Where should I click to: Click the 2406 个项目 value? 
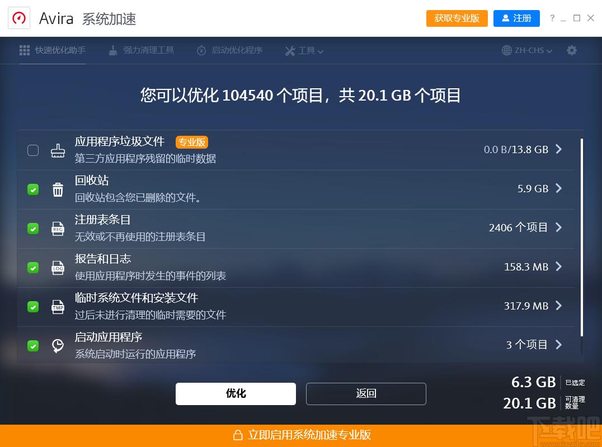pos(518,227)
